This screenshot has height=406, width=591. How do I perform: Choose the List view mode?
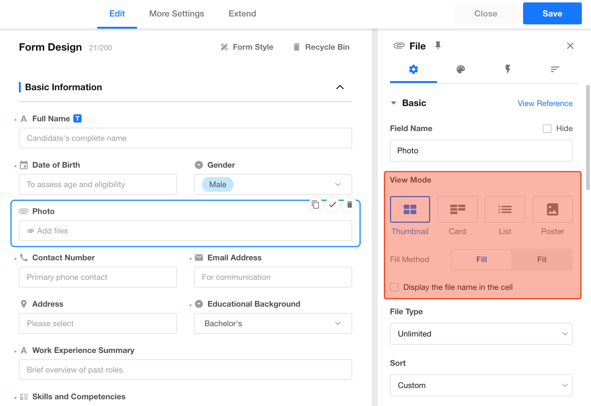505,209
